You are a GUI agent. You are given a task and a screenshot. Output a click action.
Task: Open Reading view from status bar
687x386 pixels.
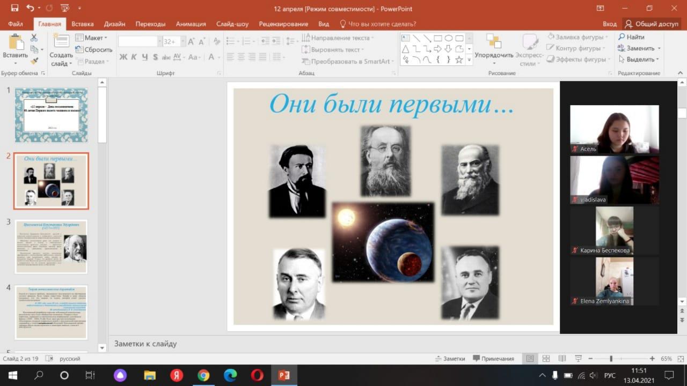click(561, 359)
